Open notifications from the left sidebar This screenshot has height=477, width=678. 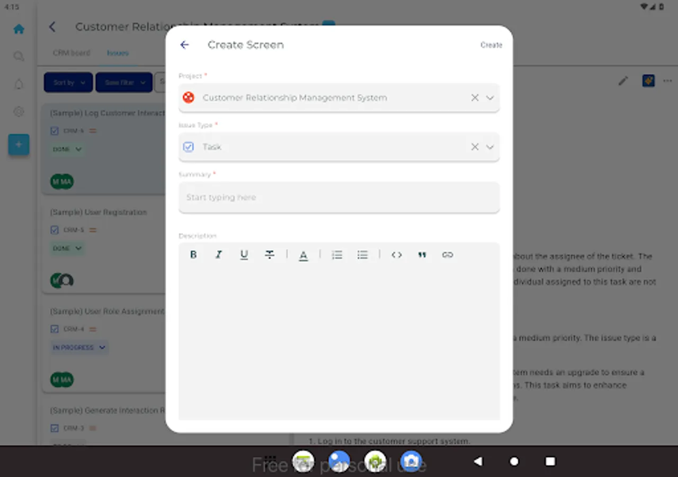(x=19, y=83)
